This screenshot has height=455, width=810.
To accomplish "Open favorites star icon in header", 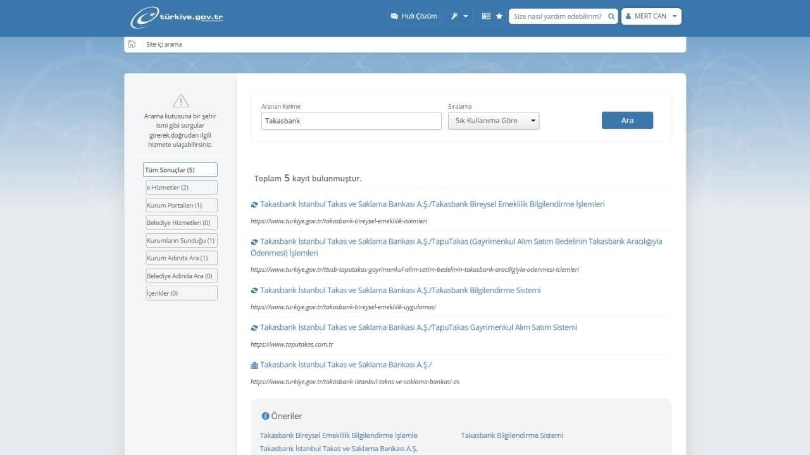I will point(499,16).
